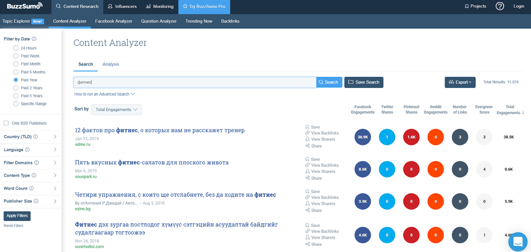This screenshot has width=531, height=252.
Task: Open the Projects link
Action: coord(475,6)
